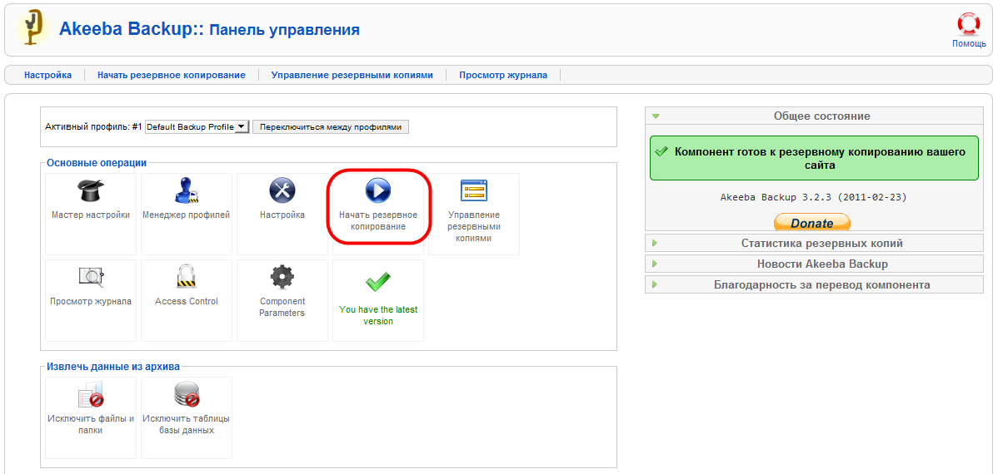The image size is (998, 474).
Task: Click the Панель управления page title
Action: click(x=285, y=29)
